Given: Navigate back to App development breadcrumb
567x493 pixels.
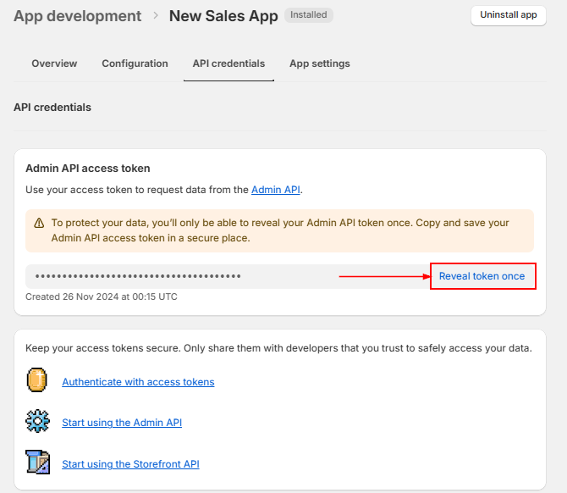Looking at the screenshot, I should coord(78,16).
